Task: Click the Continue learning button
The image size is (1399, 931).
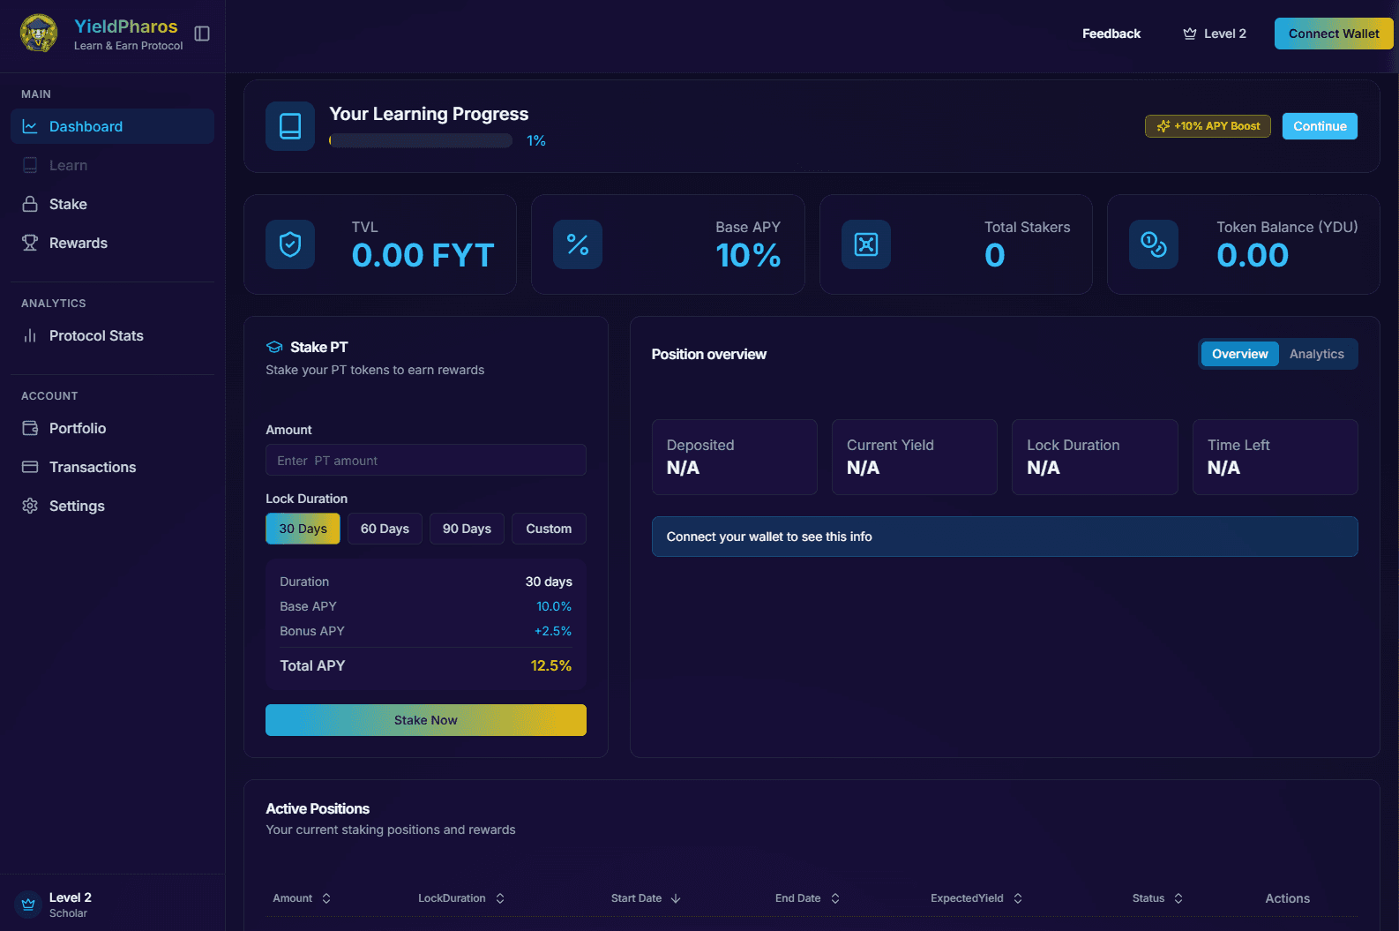Action: point(1320,126)
